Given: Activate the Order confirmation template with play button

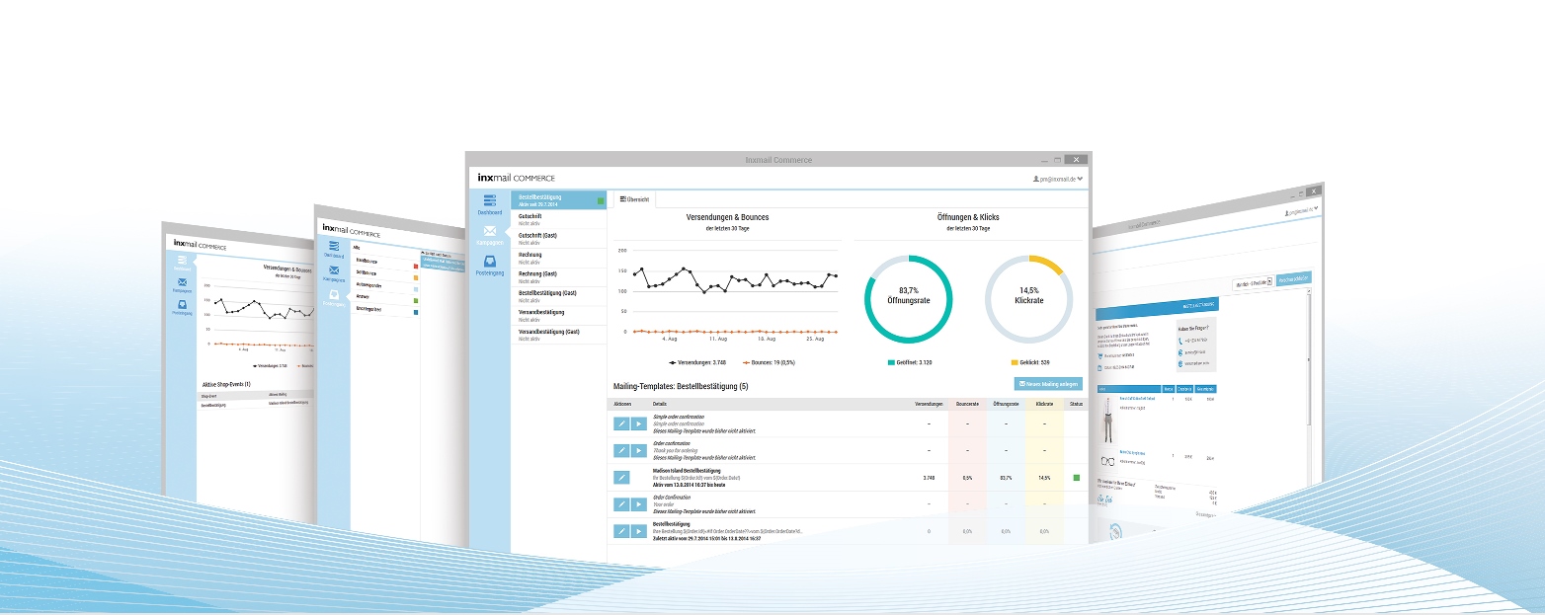Looking at the screenshot, I should [x=639, y=450].
